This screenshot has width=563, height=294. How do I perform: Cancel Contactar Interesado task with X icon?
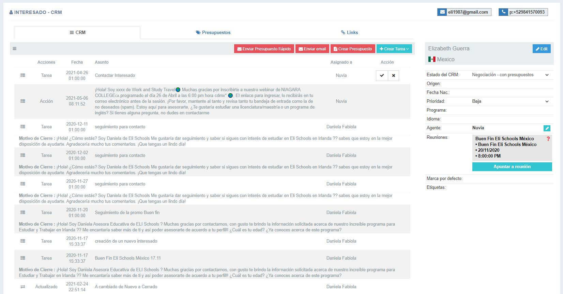click(x=393, y=76)
